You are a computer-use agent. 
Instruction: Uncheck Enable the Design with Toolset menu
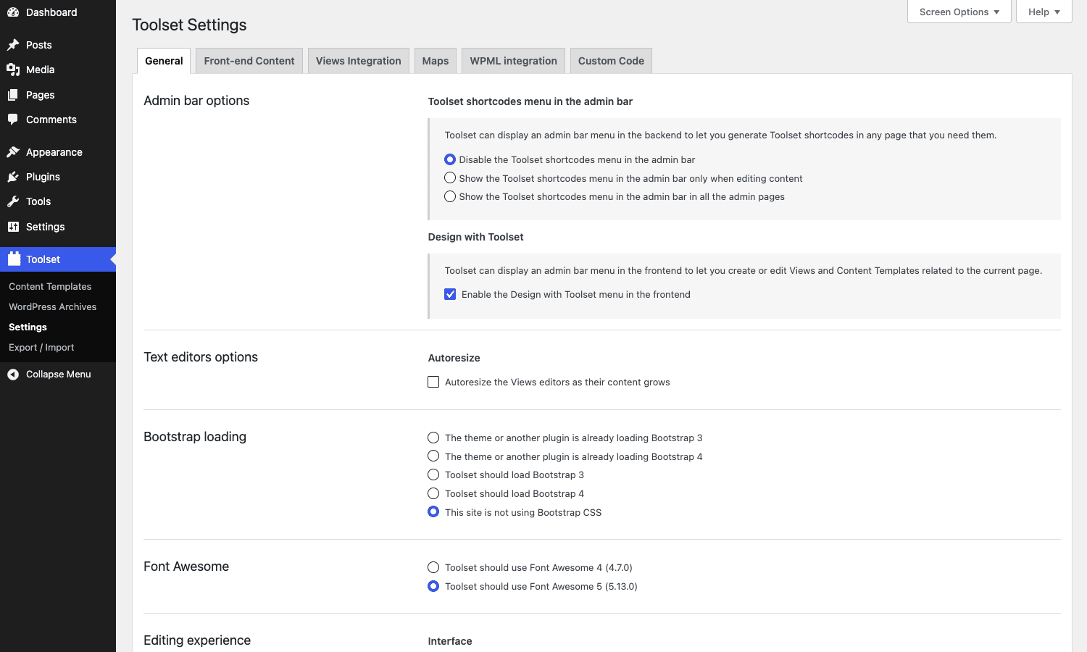450,294
